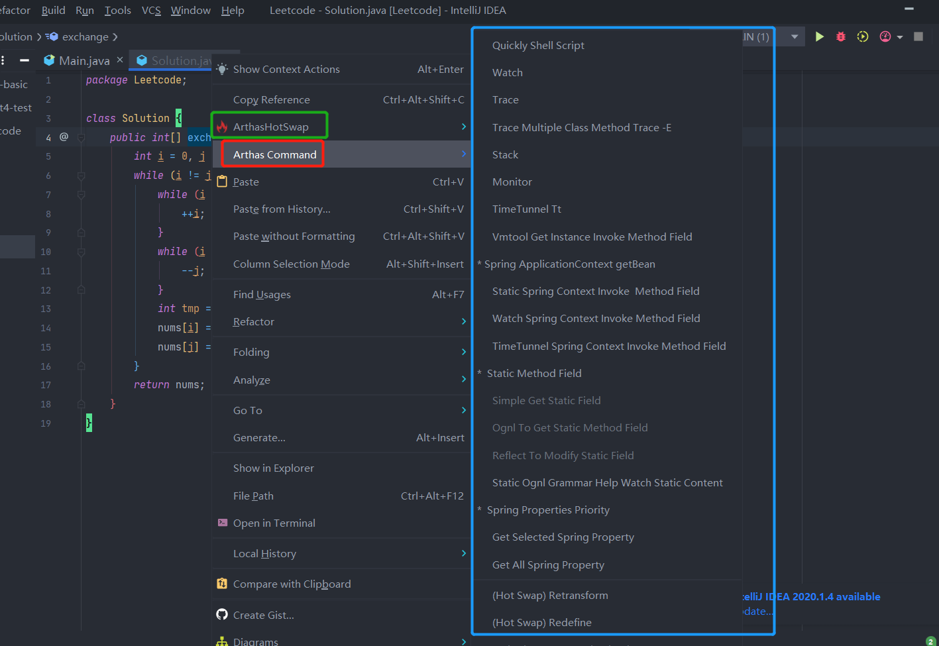
Task: Choose the Watch Arthas command
Action: pyautogui.click(x=608, y=72)
